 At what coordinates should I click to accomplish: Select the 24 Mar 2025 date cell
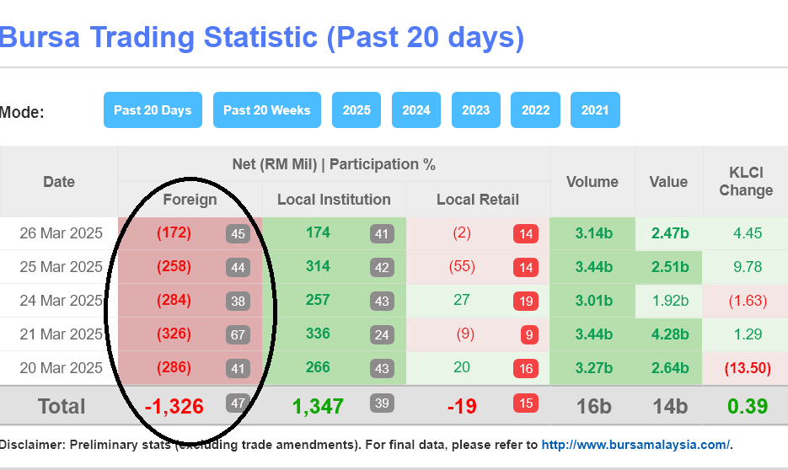click(x=61, y=301)
